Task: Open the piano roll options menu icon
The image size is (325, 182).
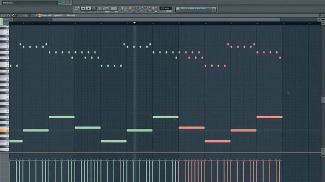Action: click(x=2, y=16)
